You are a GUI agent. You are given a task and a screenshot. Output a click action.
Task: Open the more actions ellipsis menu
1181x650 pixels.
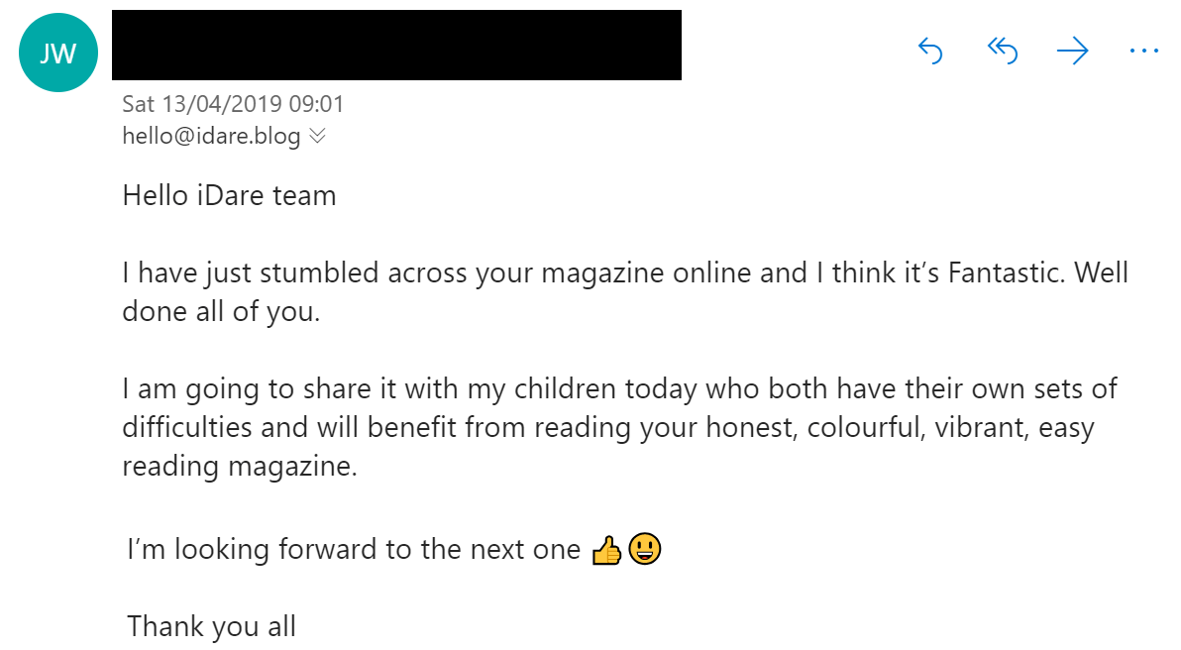coord(1143,51)
